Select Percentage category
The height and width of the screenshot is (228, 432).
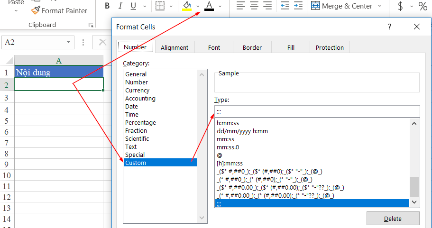click(160, 123)
